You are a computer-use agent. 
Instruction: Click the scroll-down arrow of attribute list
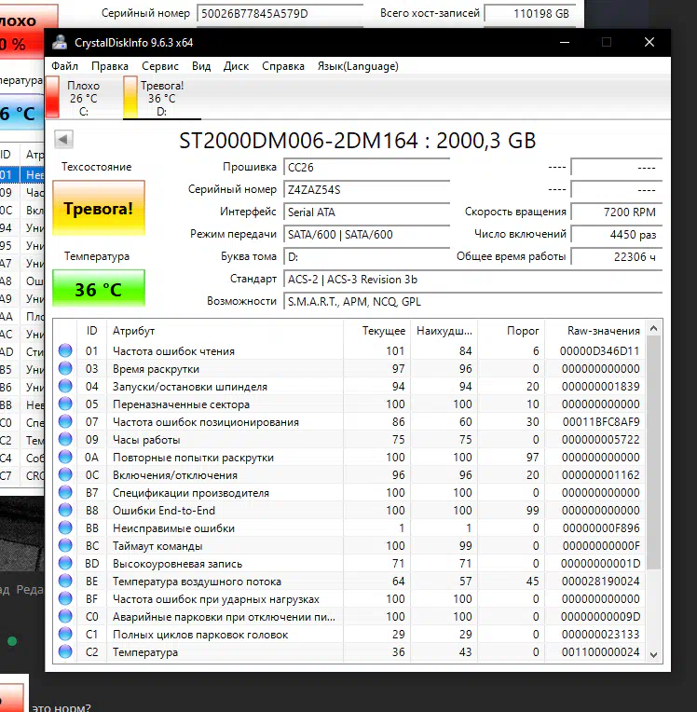[x=653, y=654]
